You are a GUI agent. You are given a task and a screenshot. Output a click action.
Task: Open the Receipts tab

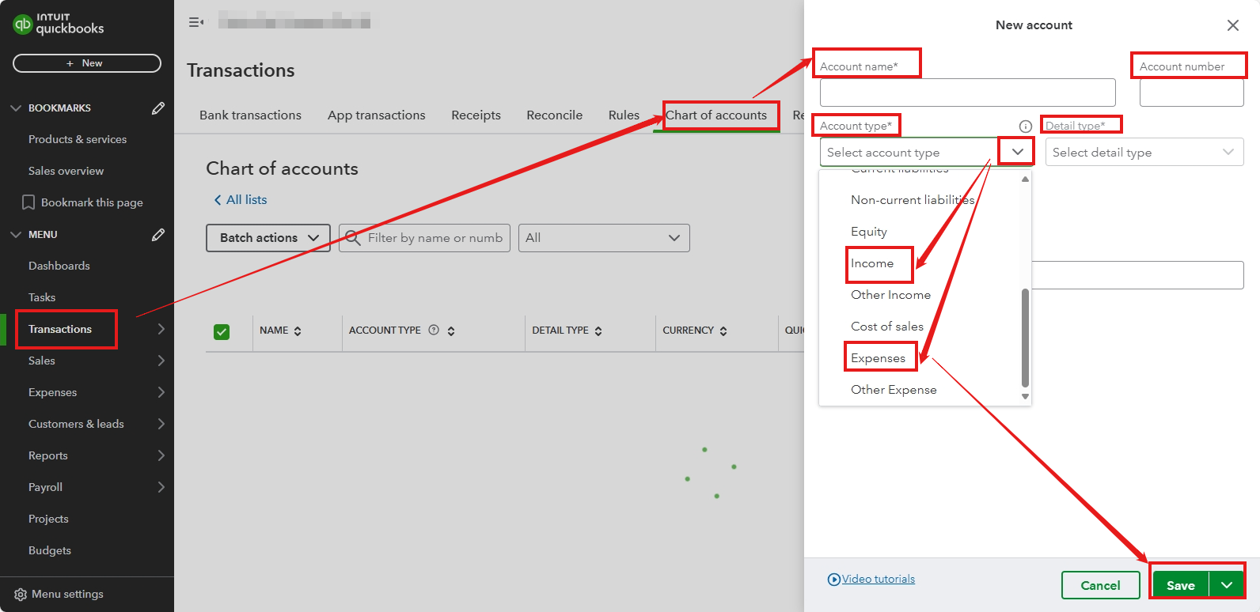tap(476, 115)
